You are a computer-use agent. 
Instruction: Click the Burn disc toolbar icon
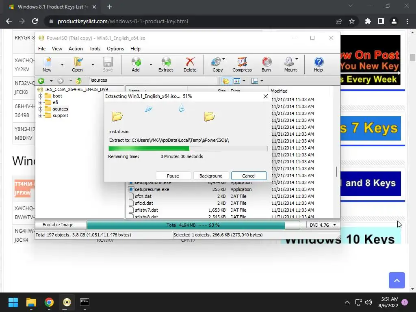266,64
